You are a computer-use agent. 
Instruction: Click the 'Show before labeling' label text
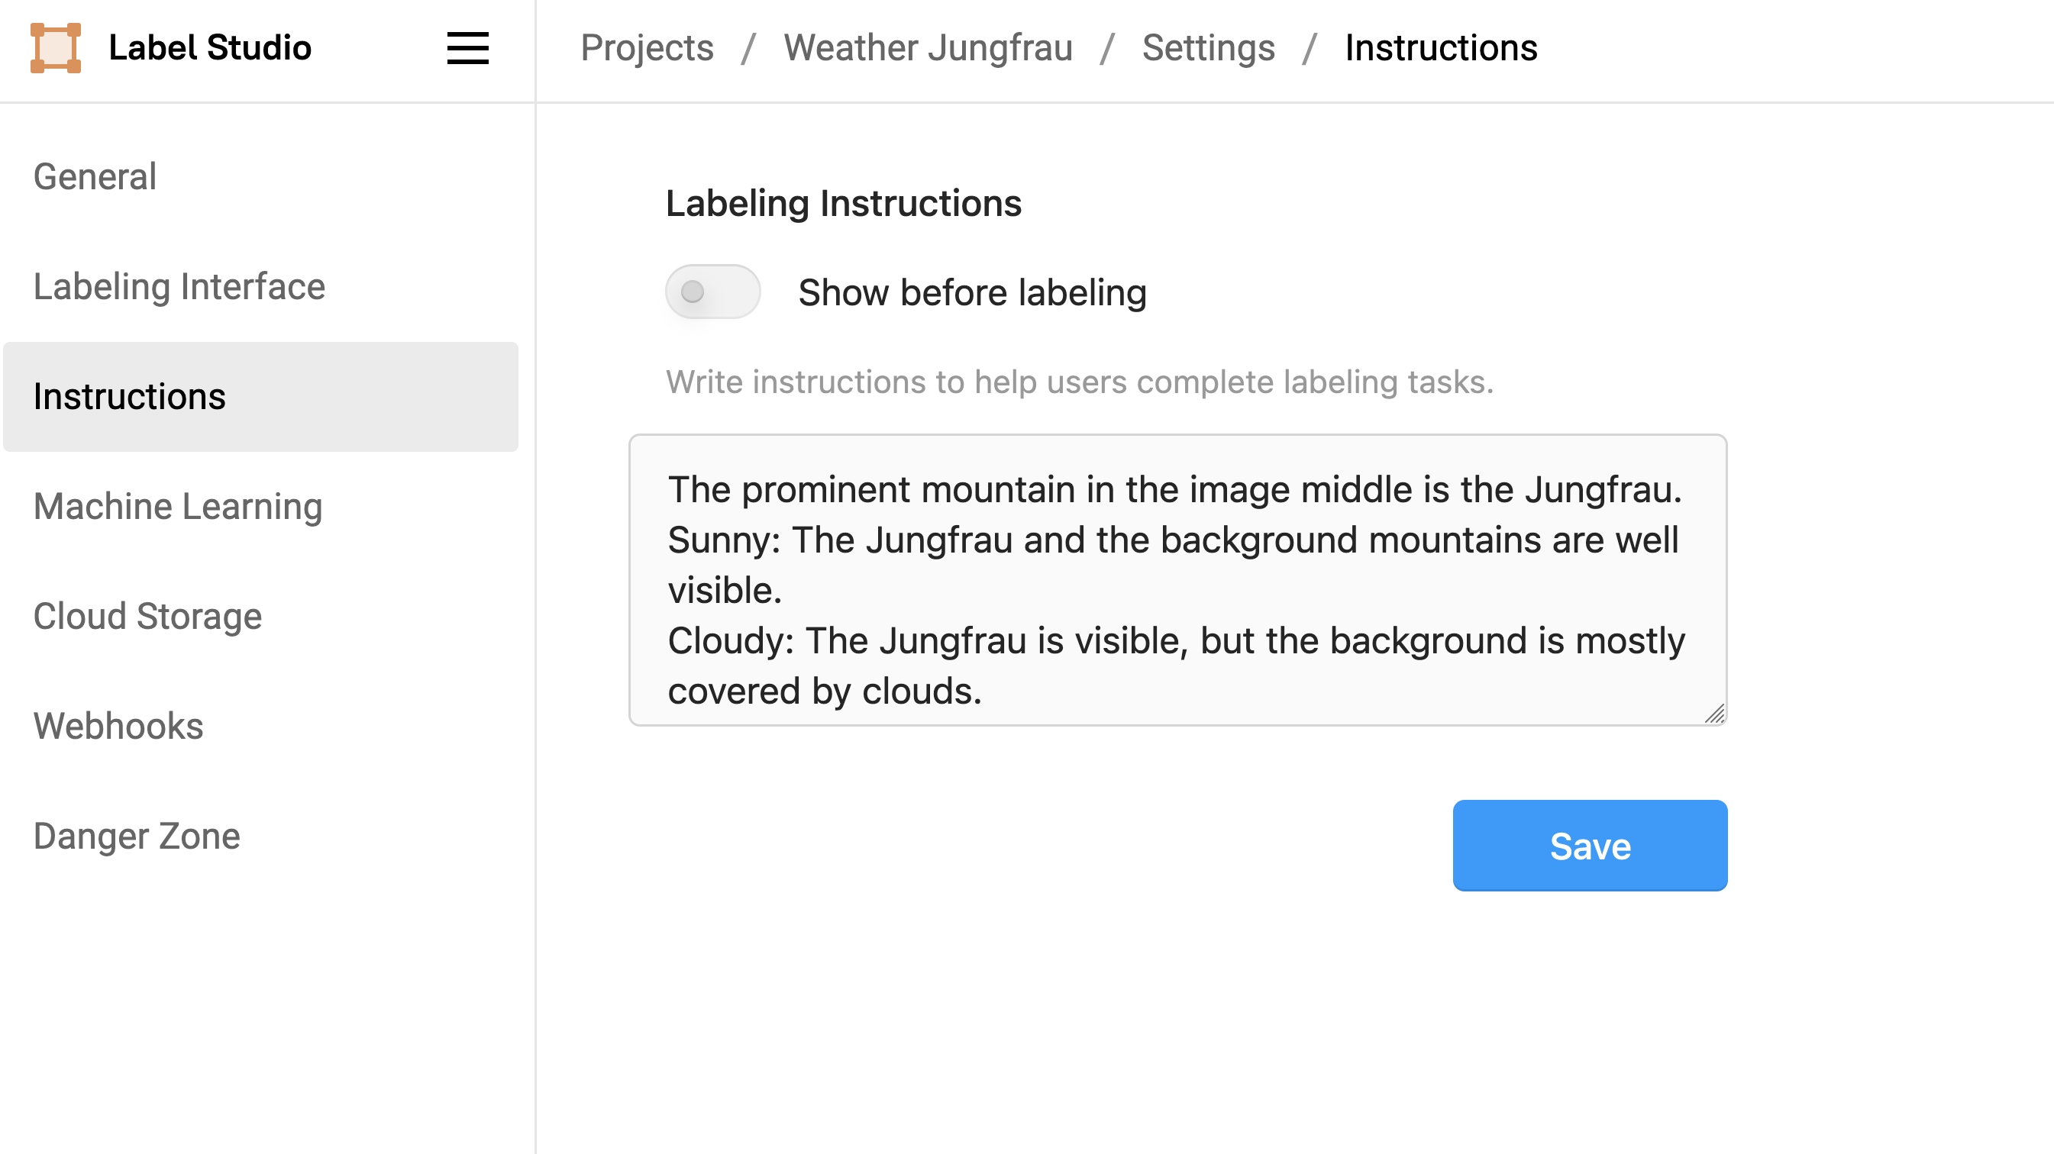pos(972,292)
